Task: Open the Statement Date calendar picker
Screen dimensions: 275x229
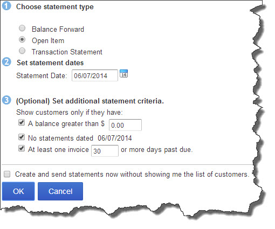Action: click(x=123, y=74)
